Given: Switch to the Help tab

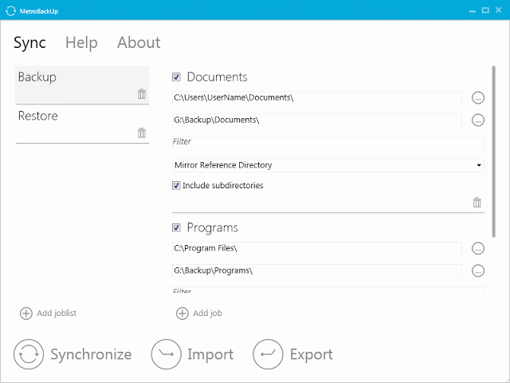Looking at the screenshot, I should [81, 42].
